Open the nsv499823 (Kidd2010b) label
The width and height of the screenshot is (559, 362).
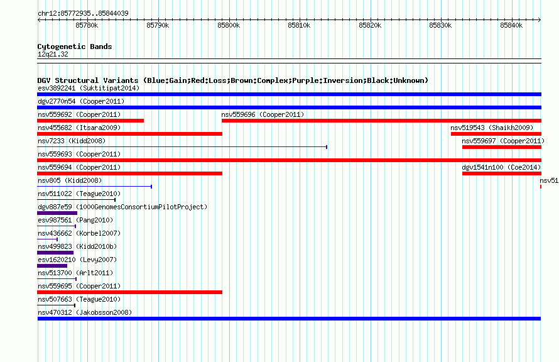(77, 246)
